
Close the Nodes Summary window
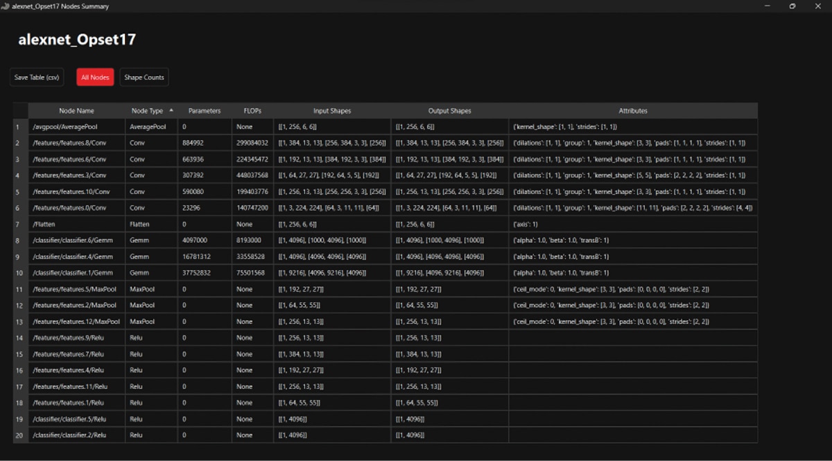[818, 6]
